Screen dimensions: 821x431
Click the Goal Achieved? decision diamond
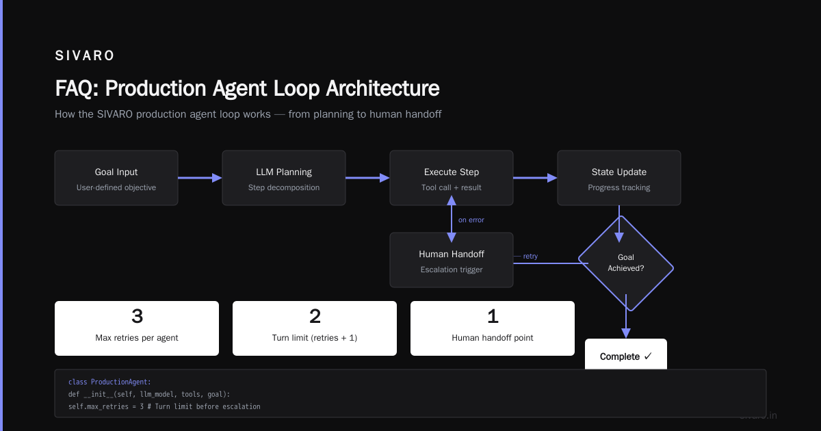(x=626, y=263)
